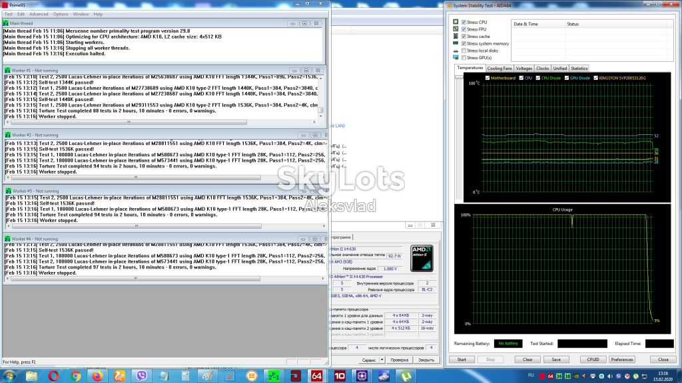Image resolution: width=682 pixels, height=383 pixels.
Task: Open the Test menu in Prime95
Action: (x=9, y=15)
